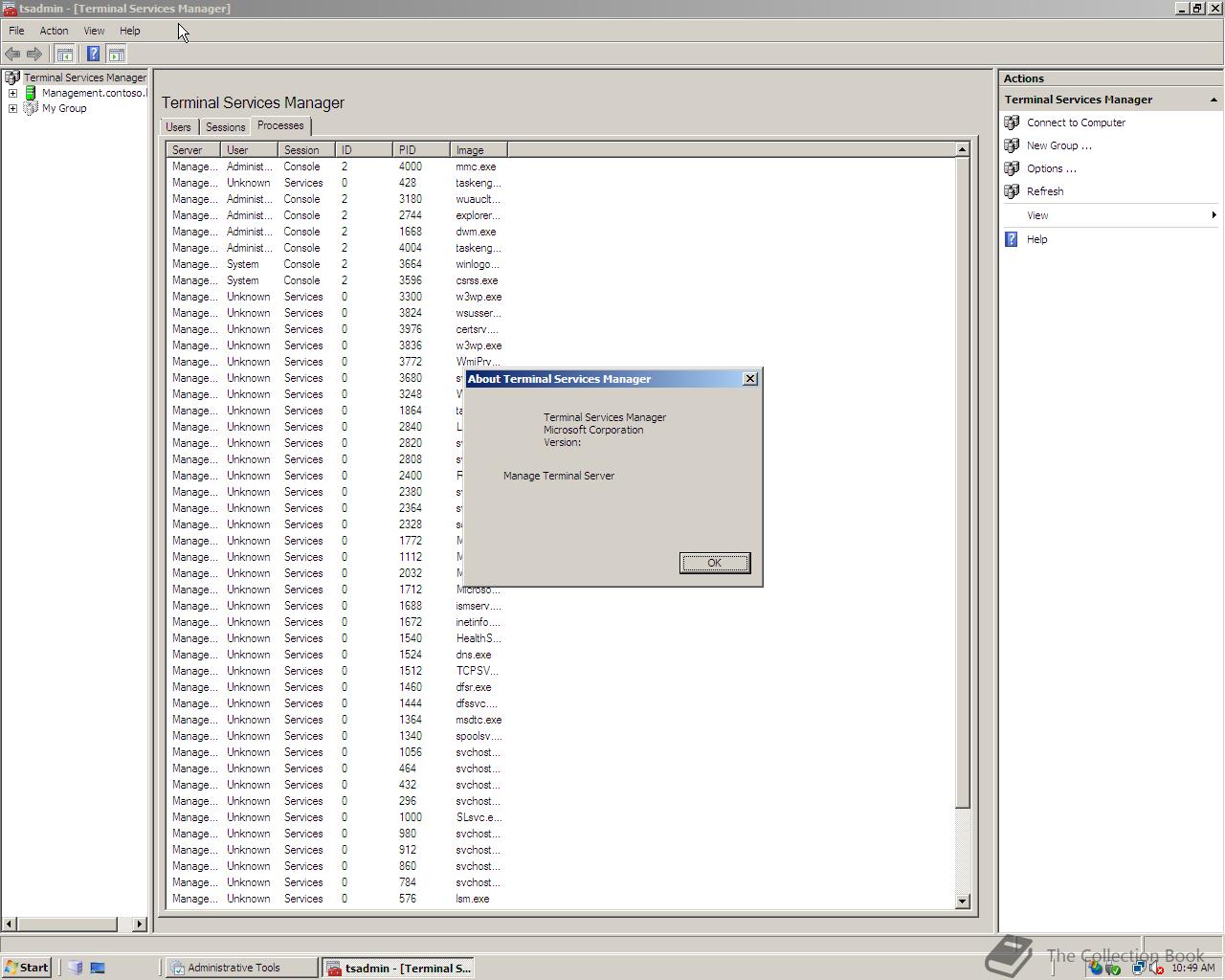Close the About Terminal Services Manager dialog
The width and height of the screenshot is (1225, 980).
[750, 379]
